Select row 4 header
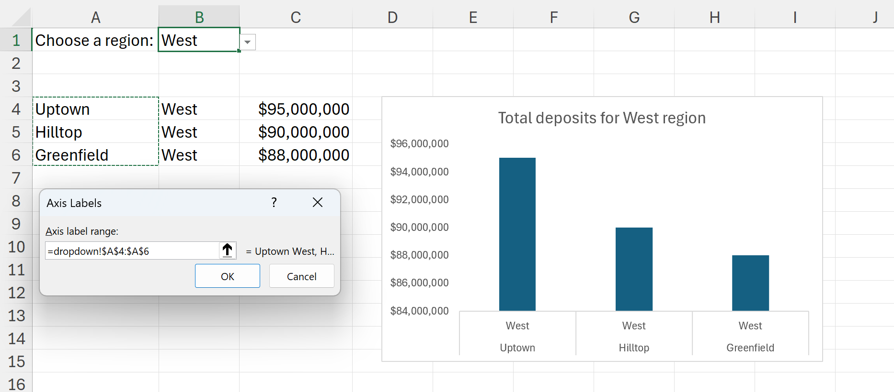 (x=16, y=109)
